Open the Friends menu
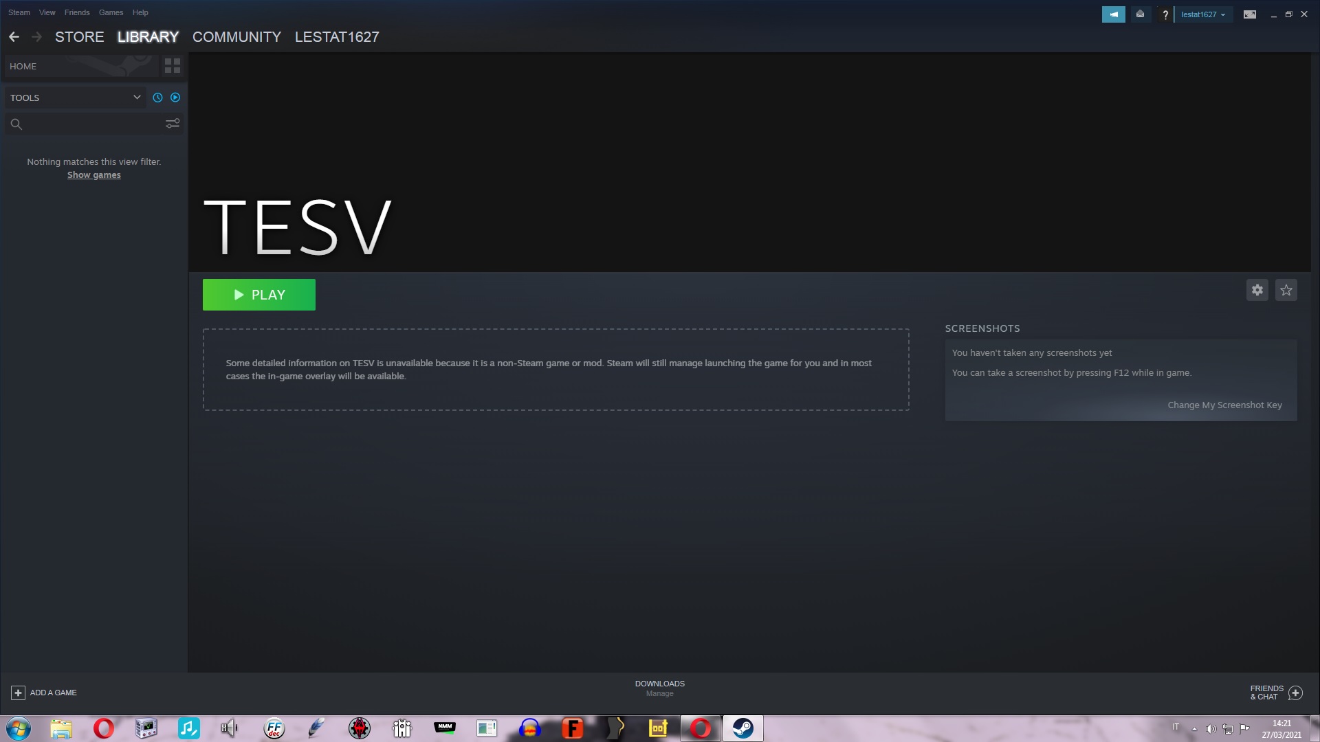The image size is (1320, 742). [77, 12]
